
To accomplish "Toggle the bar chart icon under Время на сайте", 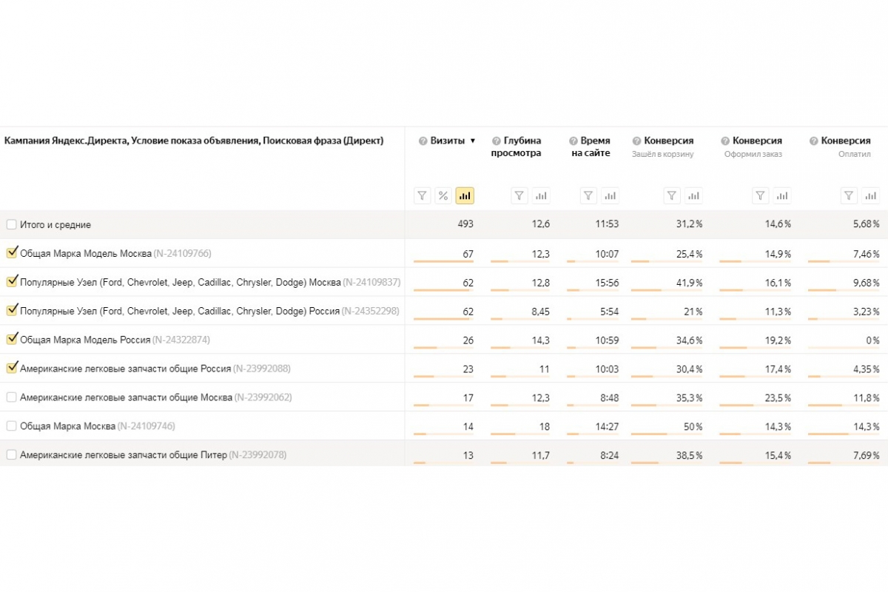I will tap(610, 196).
